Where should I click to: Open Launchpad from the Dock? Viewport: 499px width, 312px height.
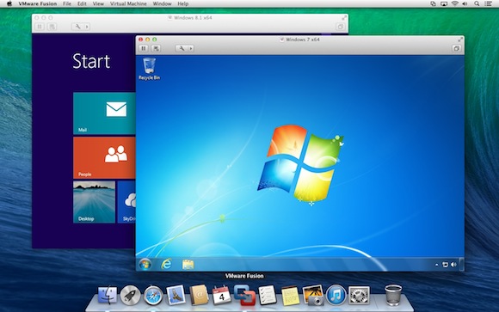[x=130, y=295]
